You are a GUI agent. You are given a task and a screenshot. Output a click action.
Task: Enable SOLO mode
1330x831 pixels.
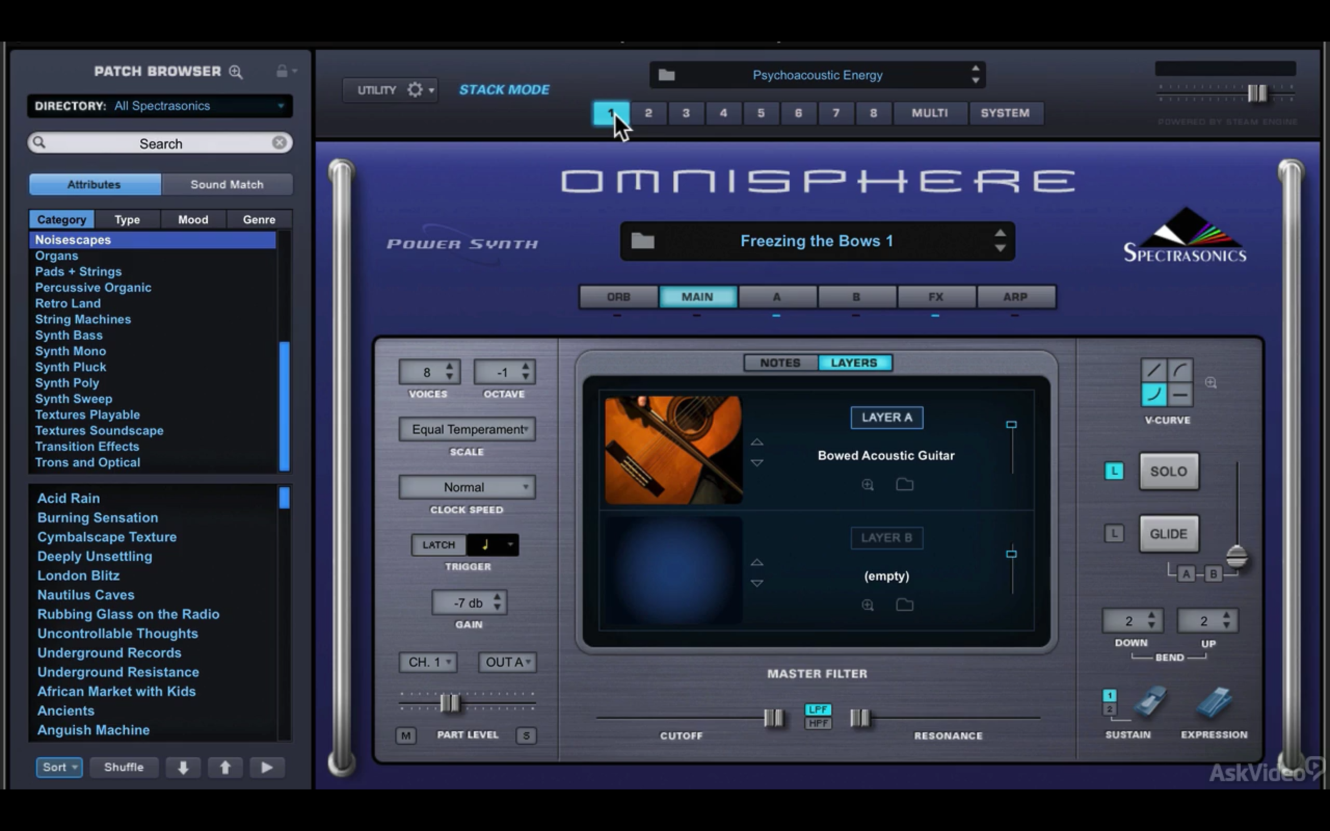coord(1168,471)
